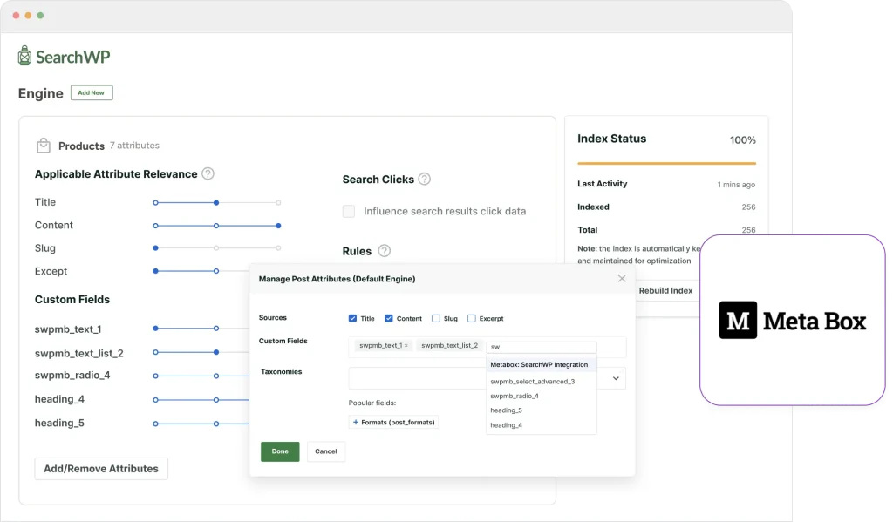The image size is (893, 522).
Task: Check the Excerpt source checkbox
Action: pyautogui.click(x=472, y=318)
